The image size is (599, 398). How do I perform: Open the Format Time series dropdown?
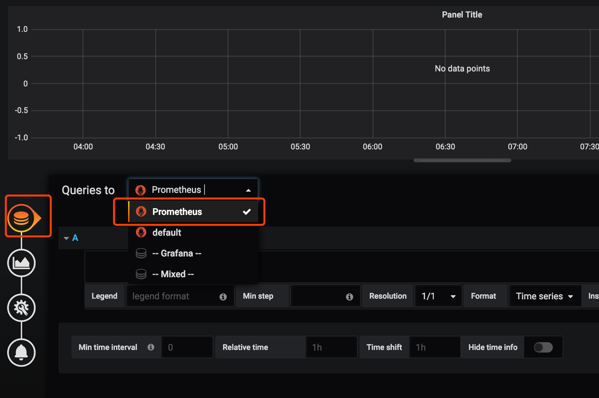coord(545,296)
